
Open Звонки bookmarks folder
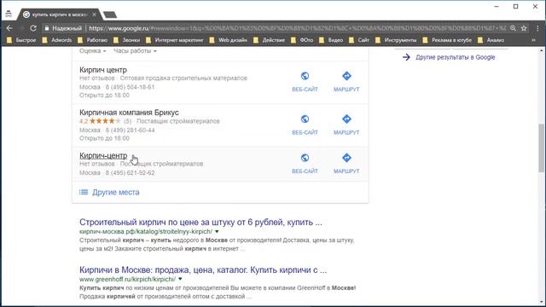(127, 40)
